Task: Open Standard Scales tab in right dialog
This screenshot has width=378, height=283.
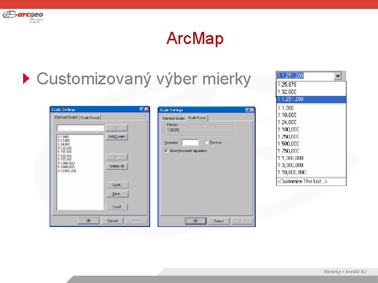Action: tap(173, 118)
